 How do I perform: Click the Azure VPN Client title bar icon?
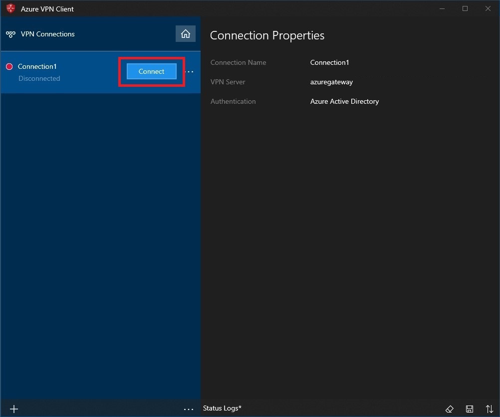pyautogui.click(x=10, y=8)
